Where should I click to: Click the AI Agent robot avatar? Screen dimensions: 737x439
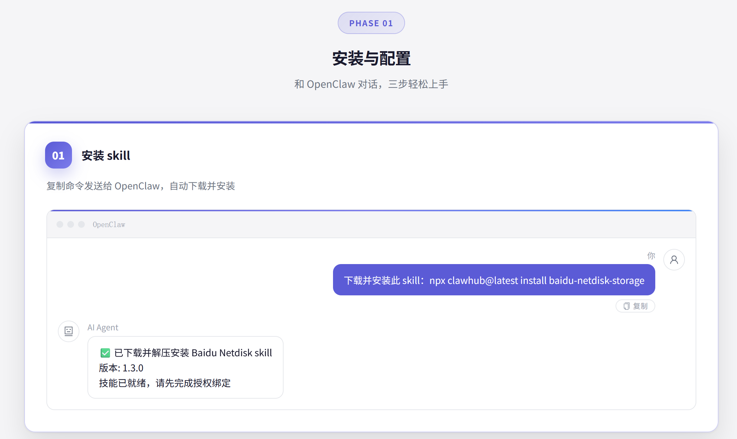(69, 331)
